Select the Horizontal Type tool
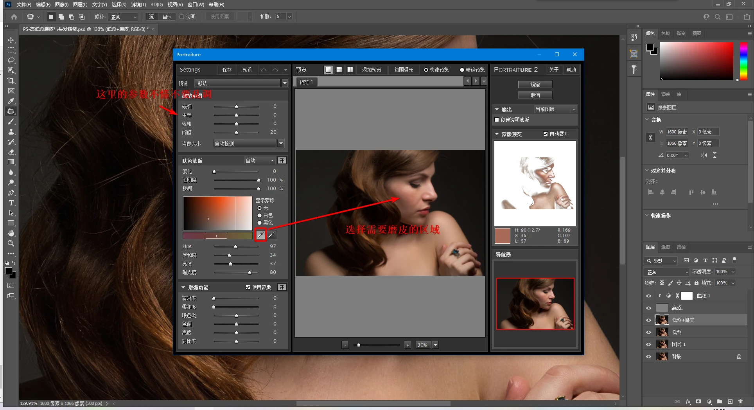The height and width of the screenshot is (410, 754). (11, 203)
